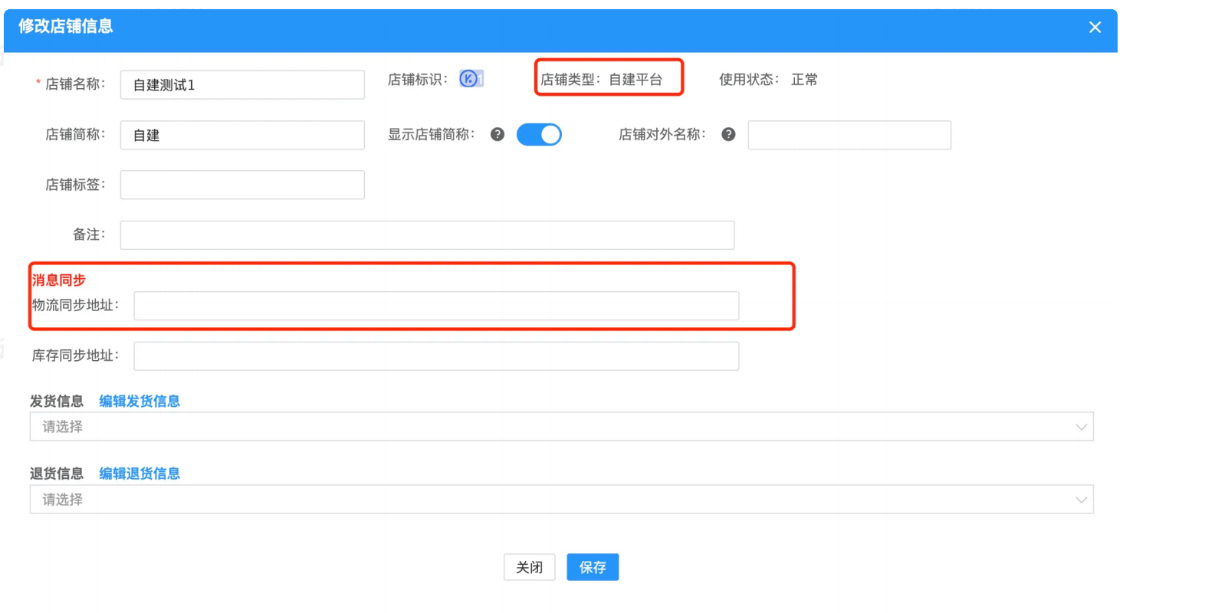This screenshot has width=1205, height=613.
Task: Click into the 店铺简称 input field
Action: point(242,136)
